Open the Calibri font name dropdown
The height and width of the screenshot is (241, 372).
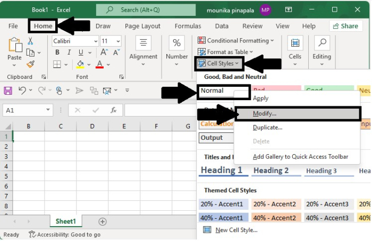[96, 41]
